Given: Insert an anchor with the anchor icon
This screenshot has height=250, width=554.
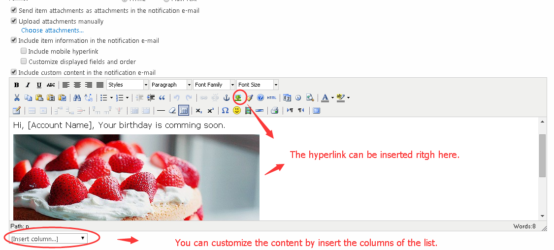Looking at the screenshot, I should (227, 97).
